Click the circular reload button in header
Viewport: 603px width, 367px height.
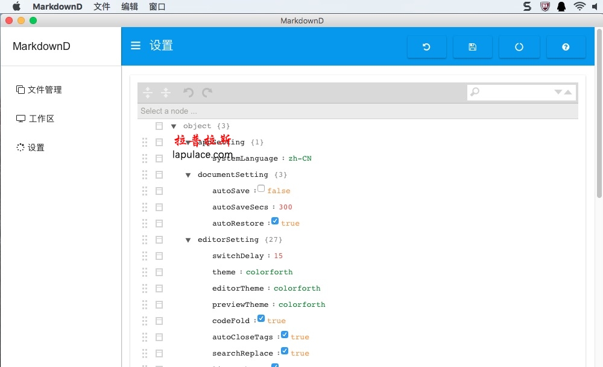[x=519, y=47]
